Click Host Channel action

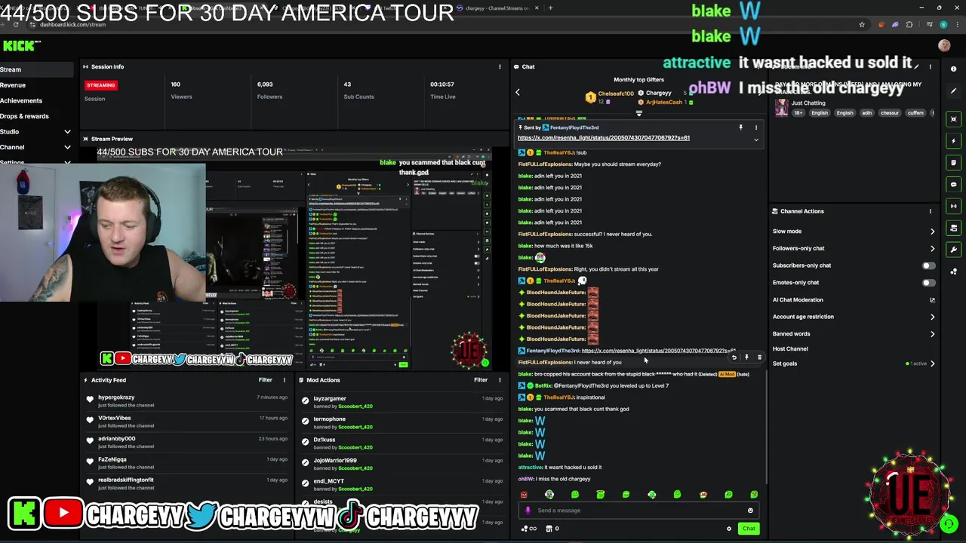(x=790, y=349)
